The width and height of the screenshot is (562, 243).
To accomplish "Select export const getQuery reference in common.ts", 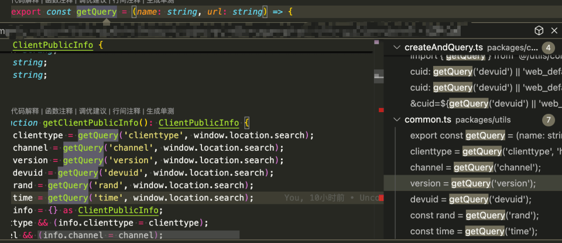I will point(485,136).
